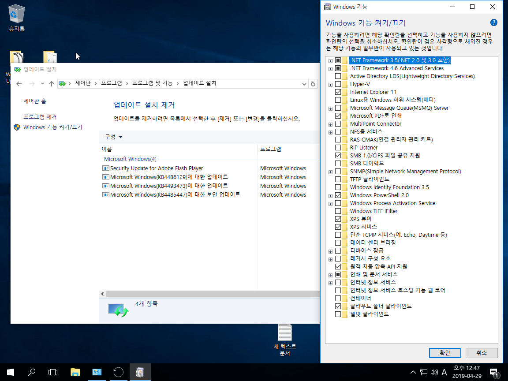Viewport: 508px width, 381px height.
Task: Open the volume tray icon
Action: [x=434, y=372]
